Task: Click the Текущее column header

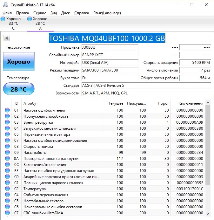Action: coord(114,103)
